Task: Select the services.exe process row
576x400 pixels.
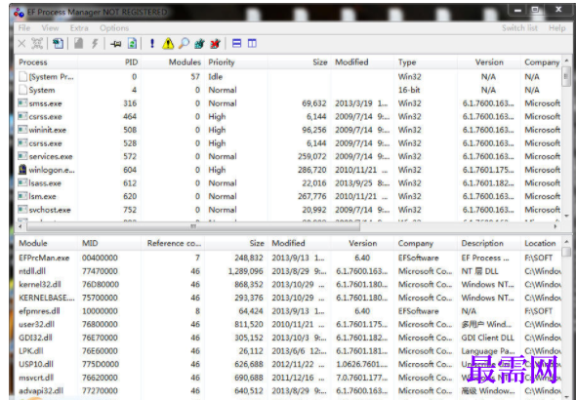Action: tap(288, 157)
